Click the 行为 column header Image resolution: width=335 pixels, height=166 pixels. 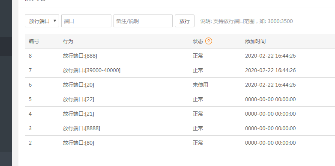(x=68, y=41)
